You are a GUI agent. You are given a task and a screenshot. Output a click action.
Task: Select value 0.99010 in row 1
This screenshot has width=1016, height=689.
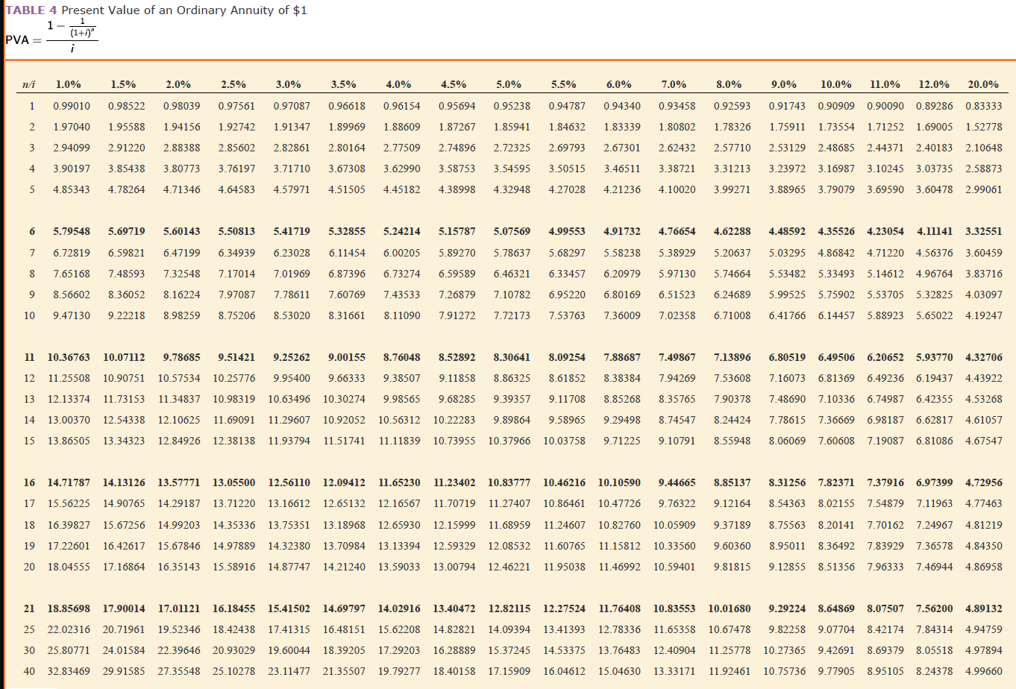tap(72, 106)
